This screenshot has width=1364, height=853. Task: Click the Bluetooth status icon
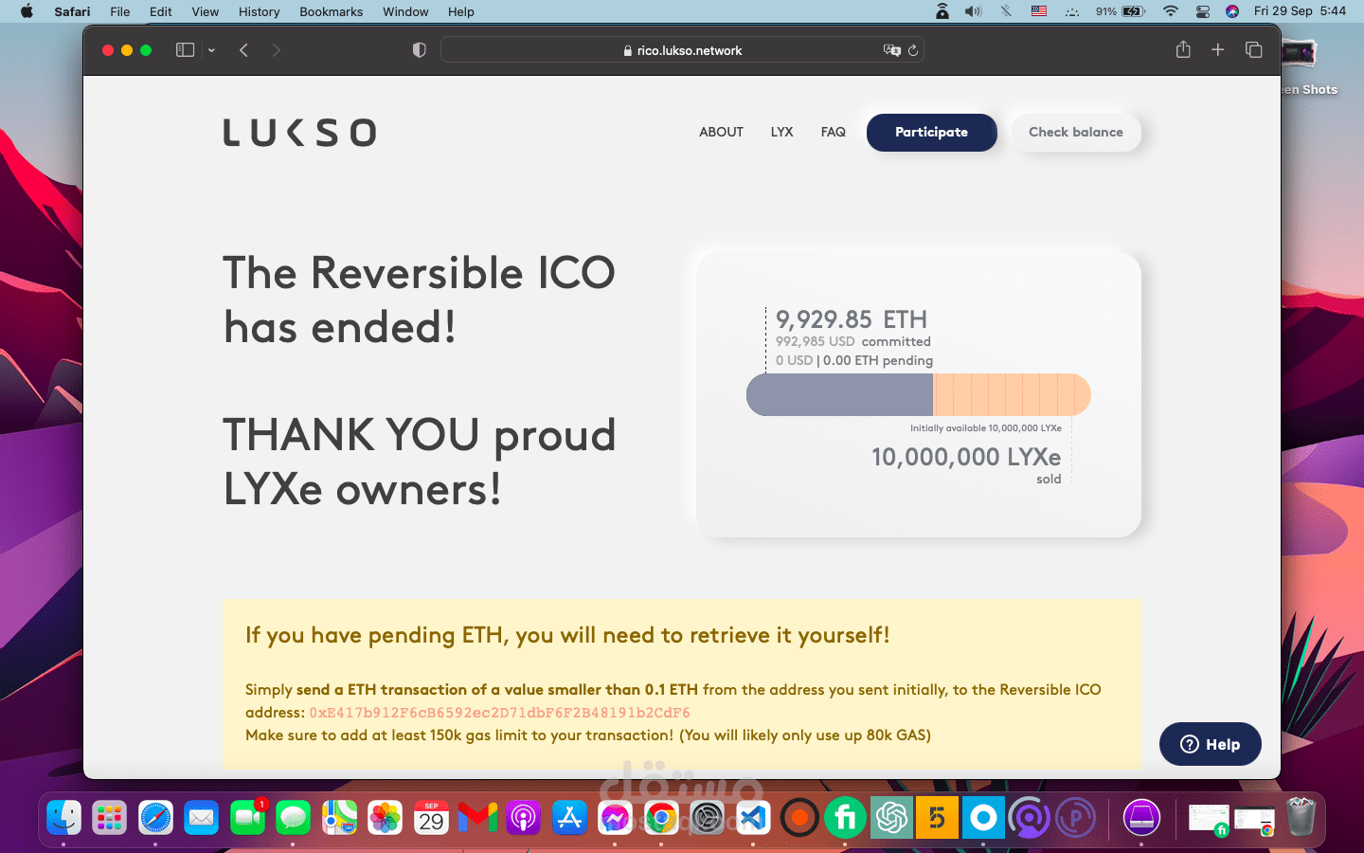pos(1006,11)
